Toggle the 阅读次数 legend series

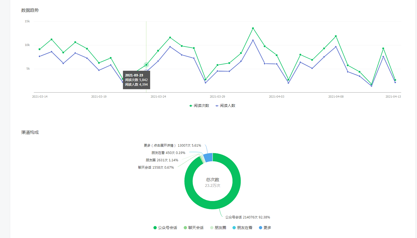point(199,106)
